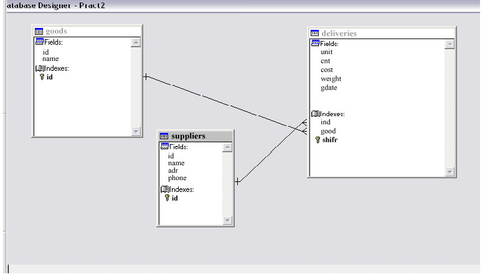Select the phone field in suppliers
The image size is (485, 277).
coord(177,178)
